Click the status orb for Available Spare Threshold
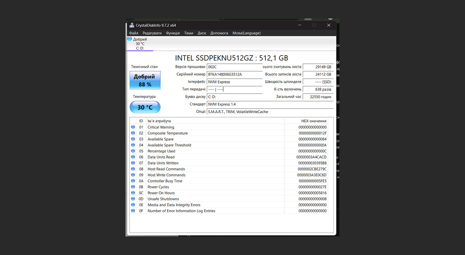 tap(133, 145)
